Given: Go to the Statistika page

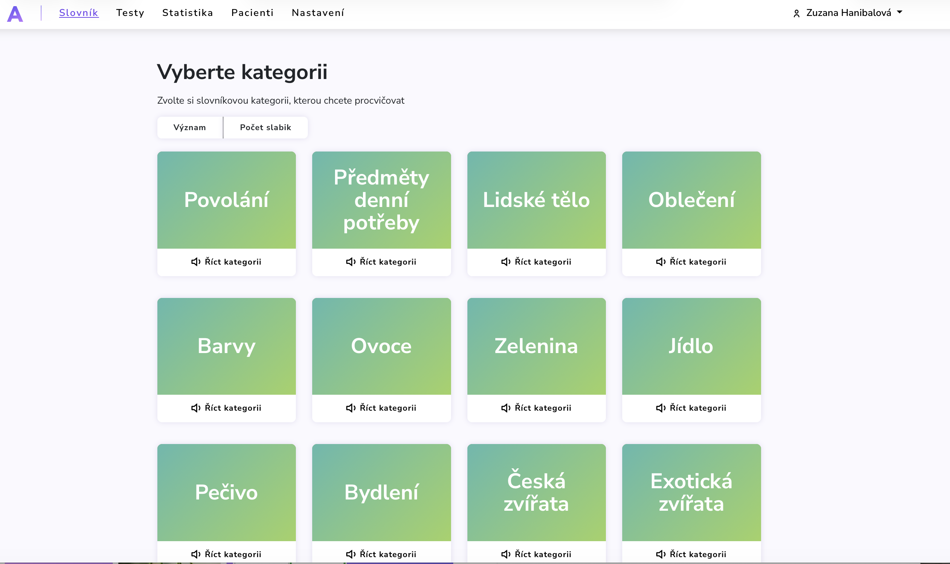Looking at the screenshot, I should [187, 13].
